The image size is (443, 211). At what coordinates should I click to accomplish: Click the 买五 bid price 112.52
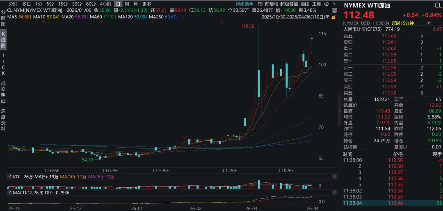coord(390,93)
